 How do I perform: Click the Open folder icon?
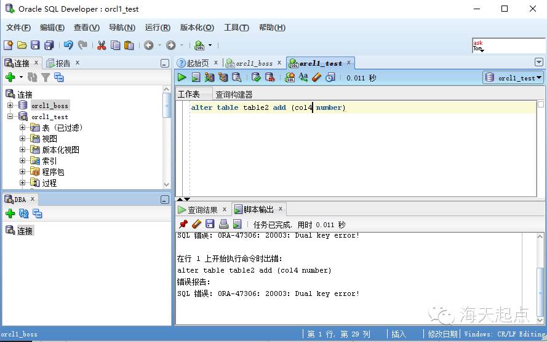(22, 45)
